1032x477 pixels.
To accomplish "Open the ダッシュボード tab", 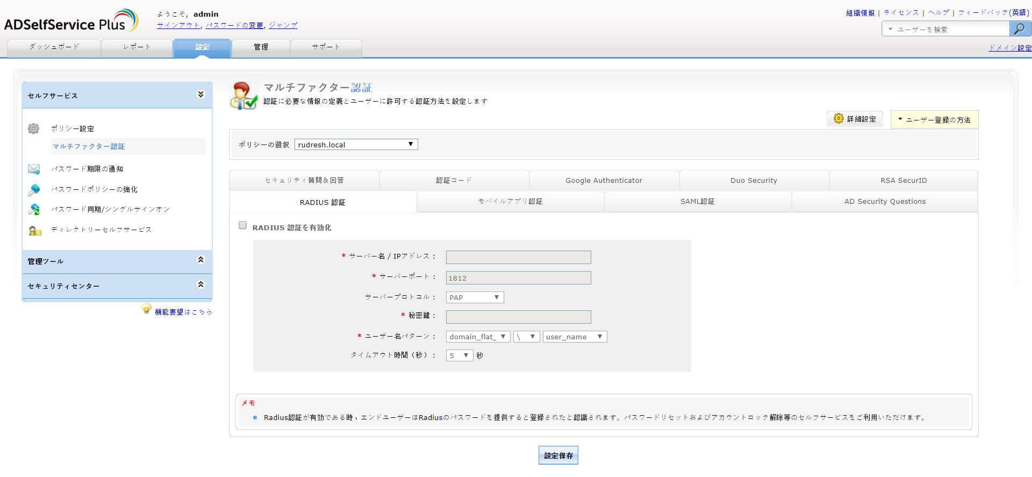I will [x=54, y=47].
